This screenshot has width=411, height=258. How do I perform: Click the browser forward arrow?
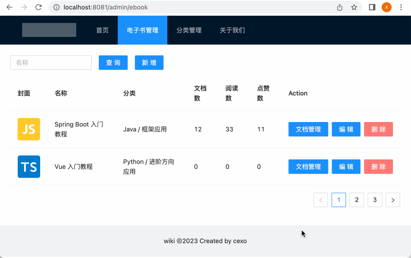pyautogui.click(x=24, y=7)
